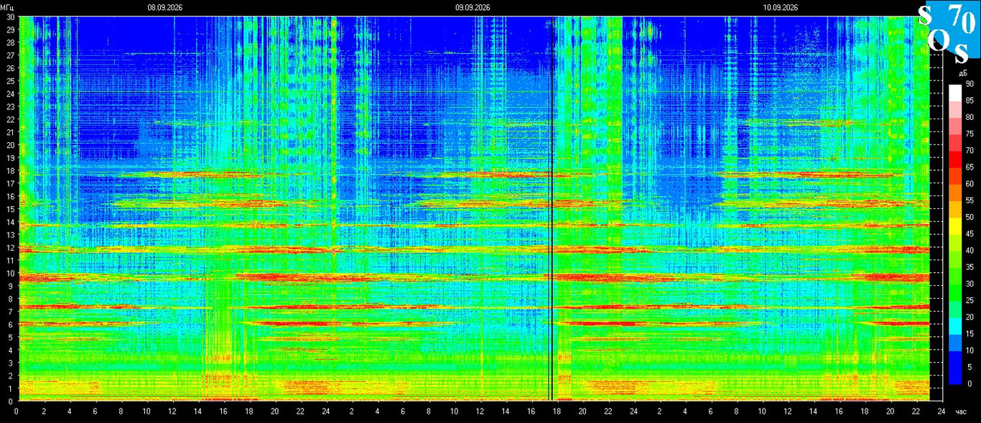Viewport: 981px width, 423px height.
Task: Click the 55 value on the dB scale
Action: click(x=970, y=200)
